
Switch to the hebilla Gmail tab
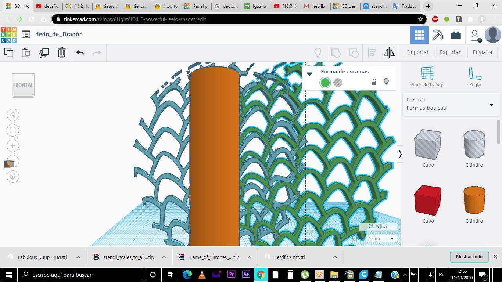pos(315,6)
